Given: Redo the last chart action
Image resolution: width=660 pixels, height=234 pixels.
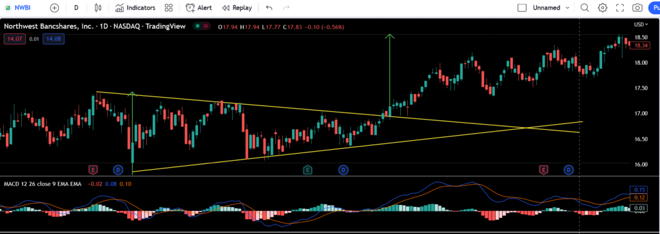Looking at the screenshot, I should 287,8.
